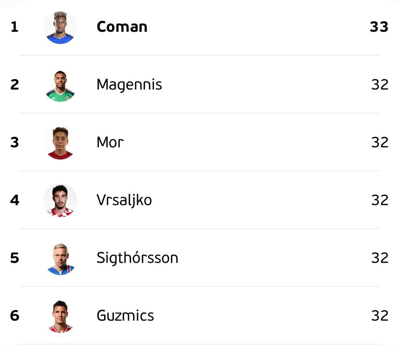
Task: Click Mor's player avatar
Action: click(x=60, y=143)
